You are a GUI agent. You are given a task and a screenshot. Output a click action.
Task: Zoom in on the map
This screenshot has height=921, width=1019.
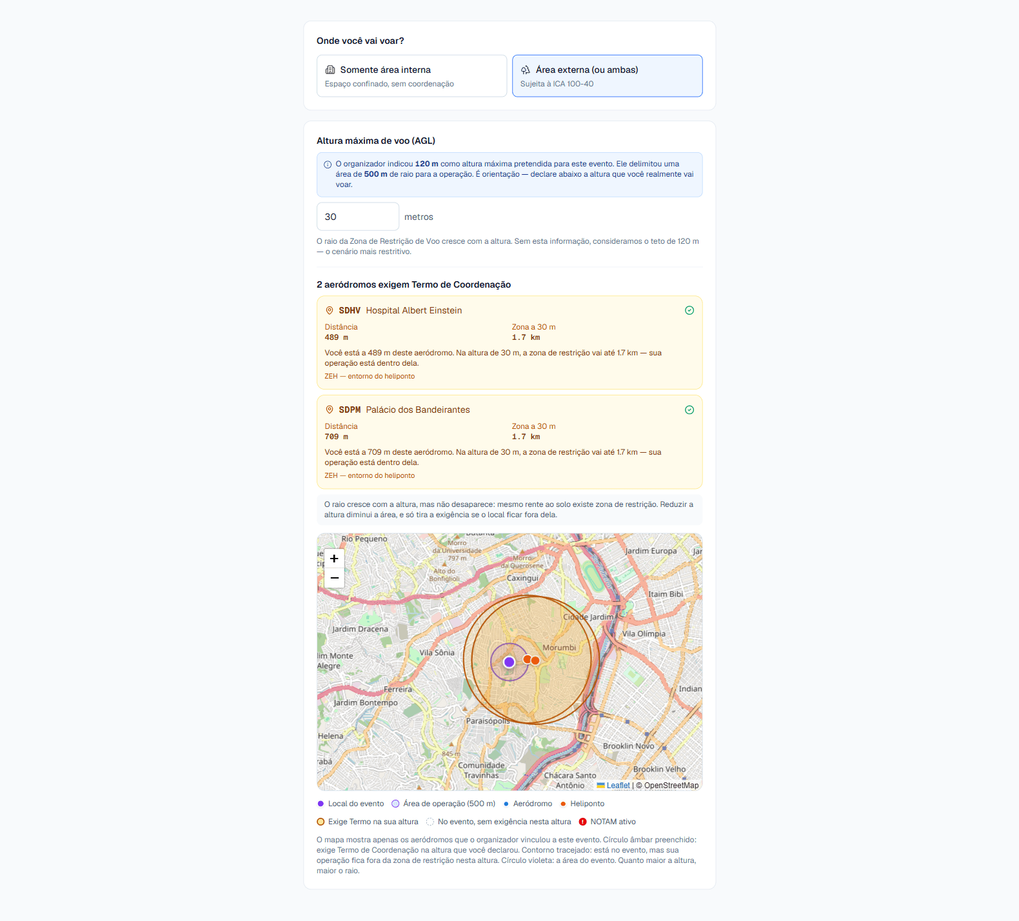pyautogui.click(x=334, y=559)
